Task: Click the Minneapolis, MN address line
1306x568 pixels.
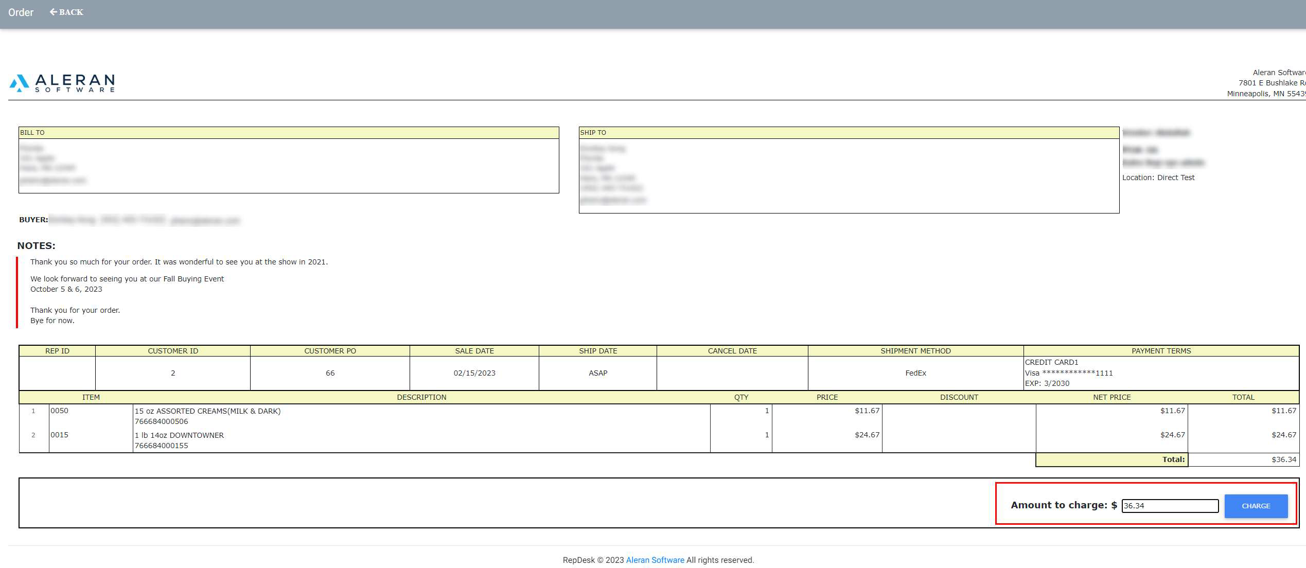Action: 1266,94
